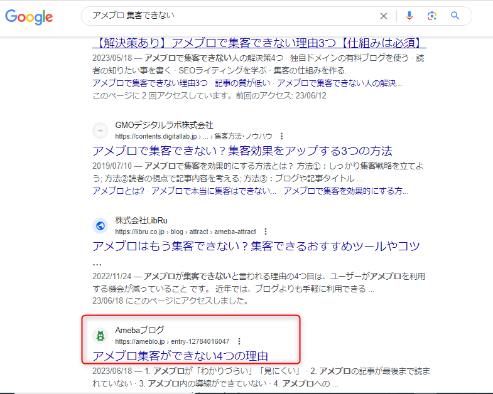493x394 pixels.
Task: Click 株式会社LibRu globe favicon
Action: coord(100,226)
